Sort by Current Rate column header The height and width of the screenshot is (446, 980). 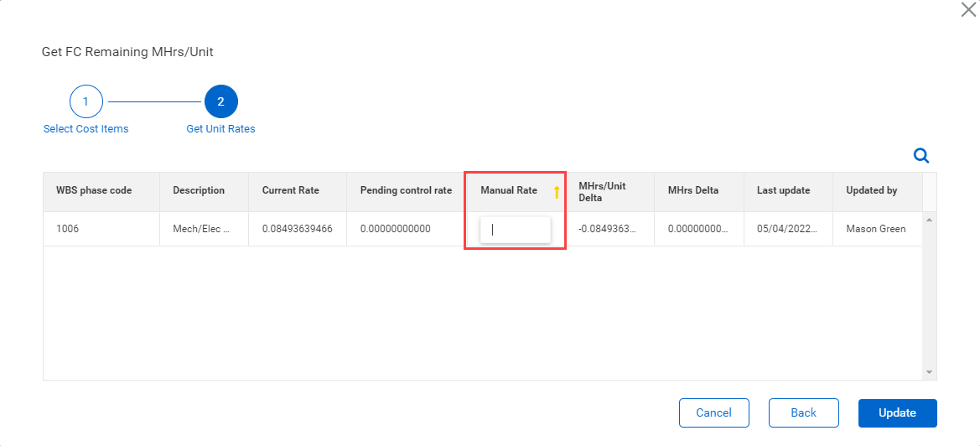pos(290,190)
